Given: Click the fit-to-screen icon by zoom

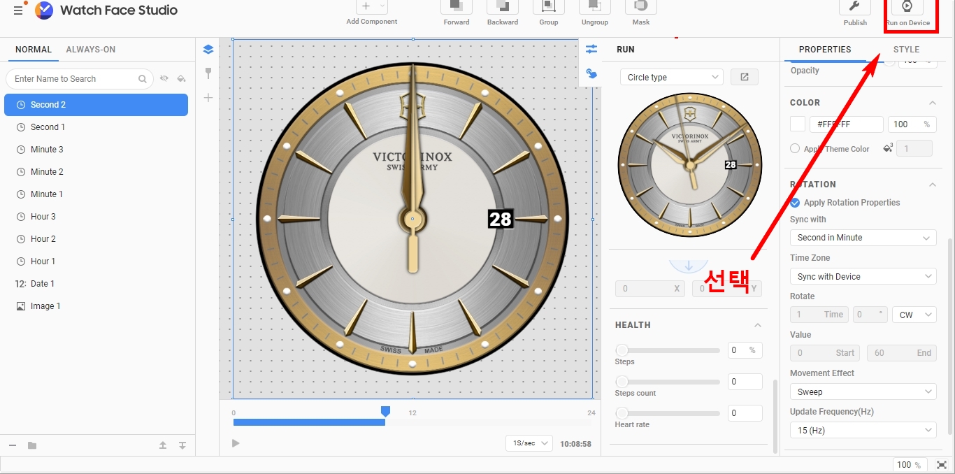Looking at the screenshot, I should (942, 465).
